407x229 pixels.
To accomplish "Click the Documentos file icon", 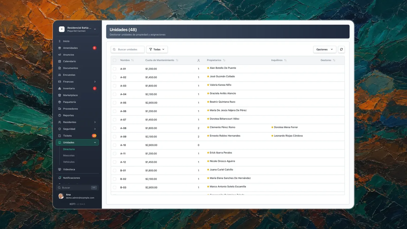I will tap(60, 68).
